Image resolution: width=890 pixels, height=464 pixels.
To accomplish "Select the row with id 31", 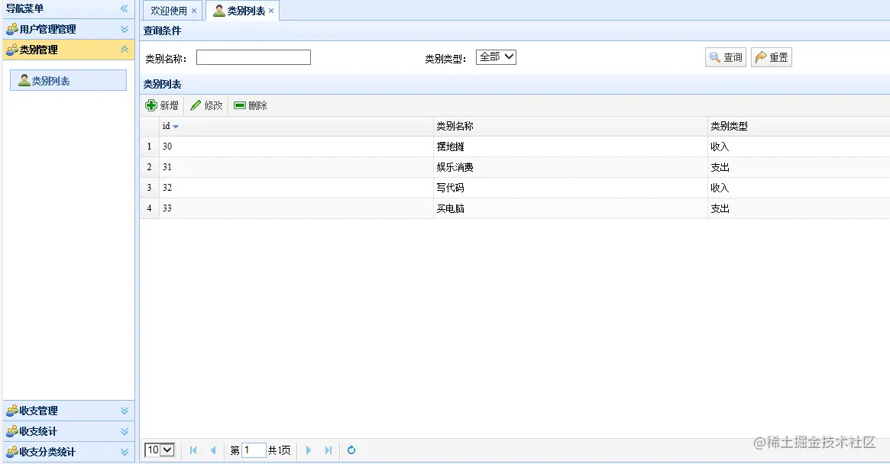I will (x=515, y=167).
